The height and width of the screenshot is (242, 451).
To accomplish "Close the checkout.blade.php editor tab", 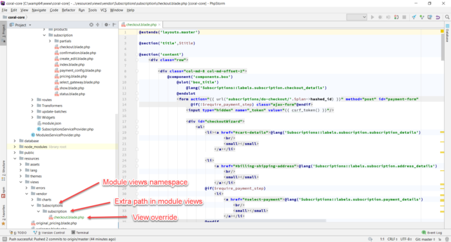I will tap(159, 24).
